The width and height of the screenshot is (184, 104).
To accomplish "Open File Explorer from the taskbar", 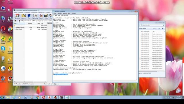I will [x=8, y=97].
